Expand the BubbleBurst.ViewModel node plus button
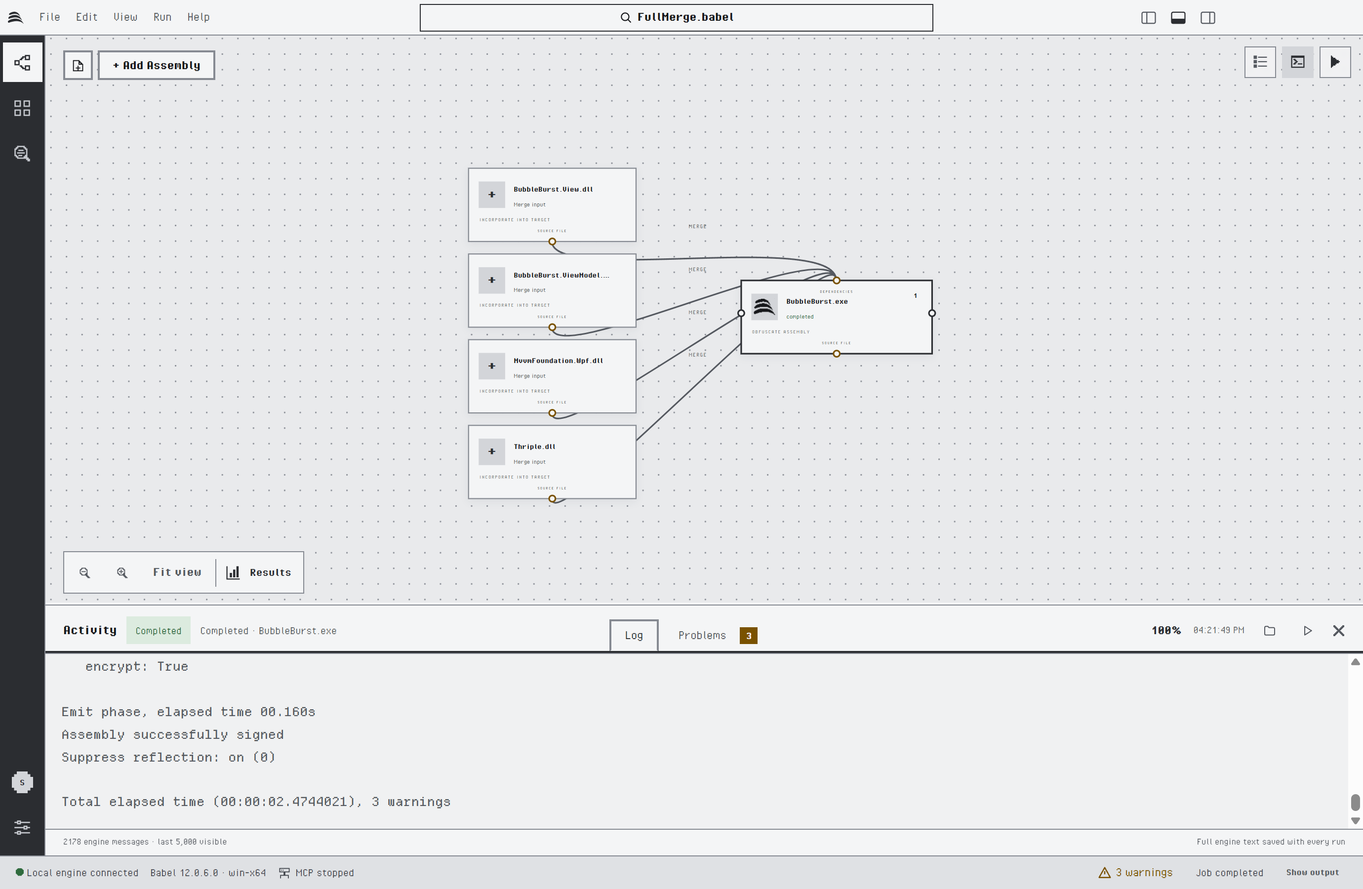The image size is (1363, 889). coord(492,280)
